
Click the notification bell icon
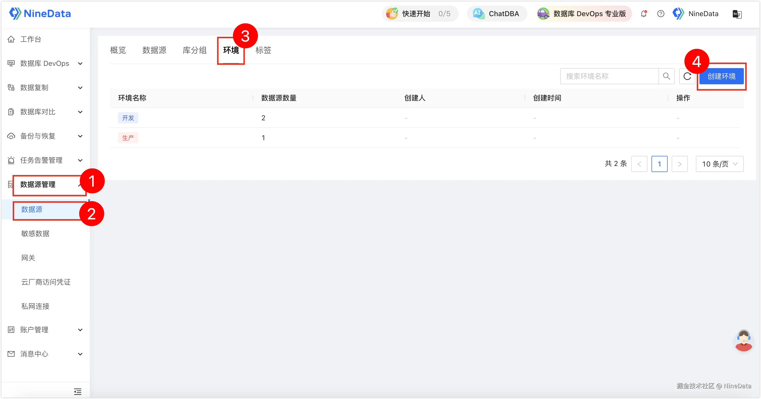click(644, 14)
